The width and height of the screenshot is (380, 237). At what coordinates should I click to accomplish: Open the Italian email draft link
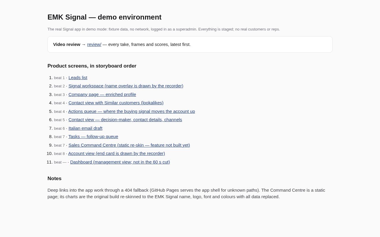pyautogui.click(x=85, y=128)
